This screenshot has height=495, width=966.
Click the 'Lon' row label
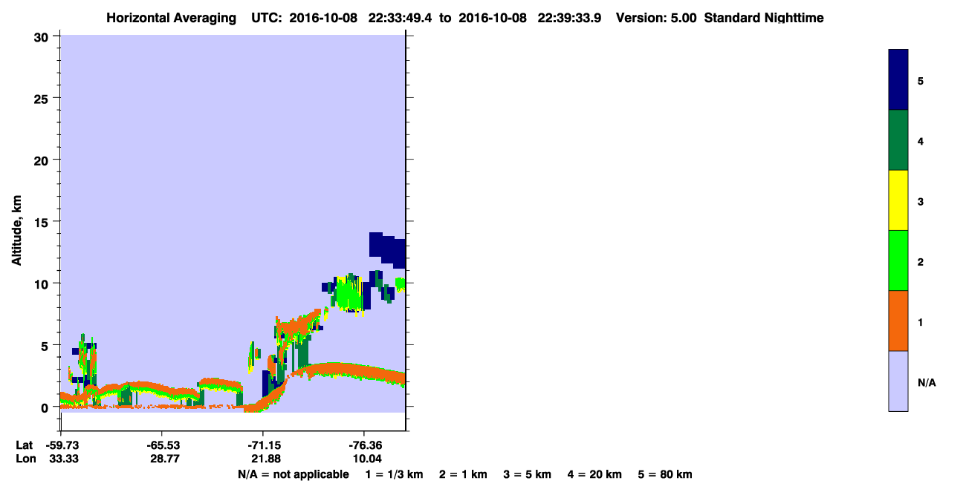point(25,459)
